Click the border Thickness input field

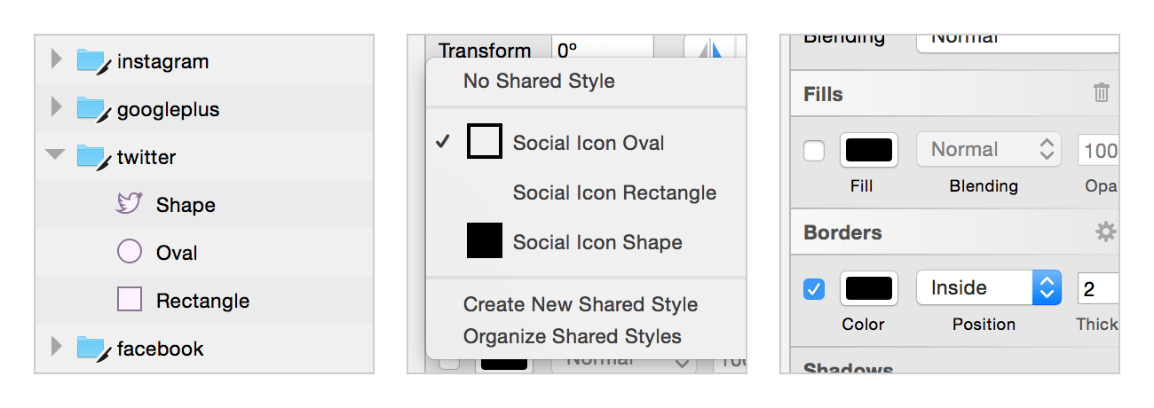coord(1098,288)
